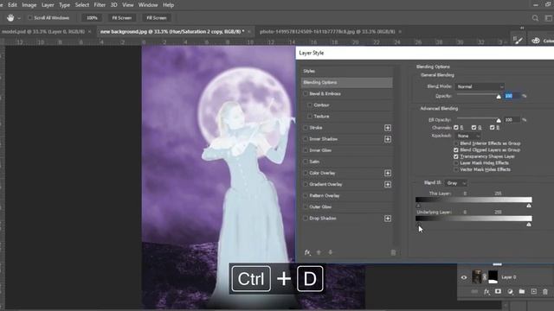Click Layer 0 mask thumbnail

493,277
